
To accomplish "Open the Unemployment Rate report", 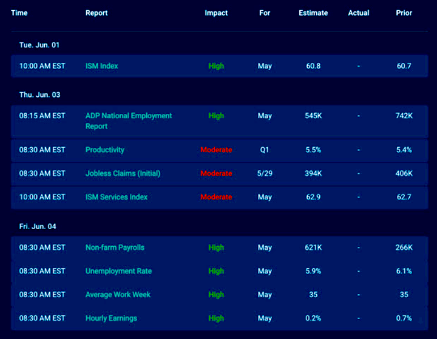I will click(118, 271).
